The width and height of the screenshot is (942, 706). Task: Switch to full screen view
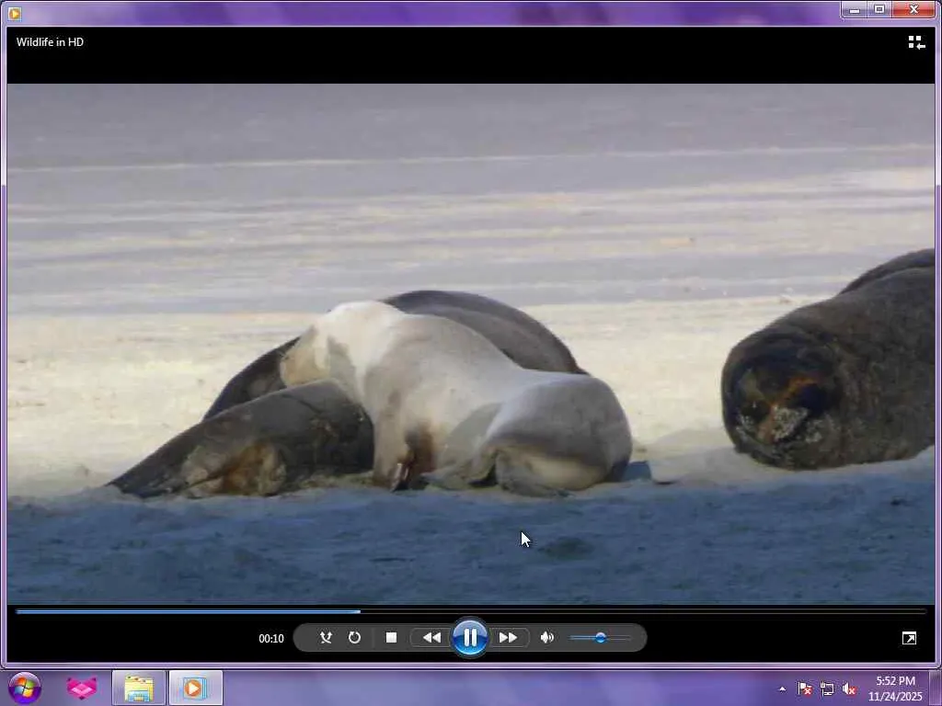click(x=909, y=638)
